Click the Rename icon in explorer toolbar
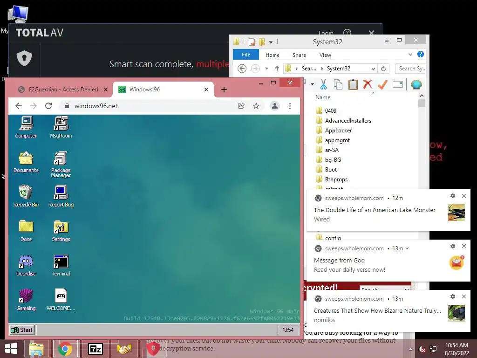The image size is (477, 358). [x=398, y=84]
